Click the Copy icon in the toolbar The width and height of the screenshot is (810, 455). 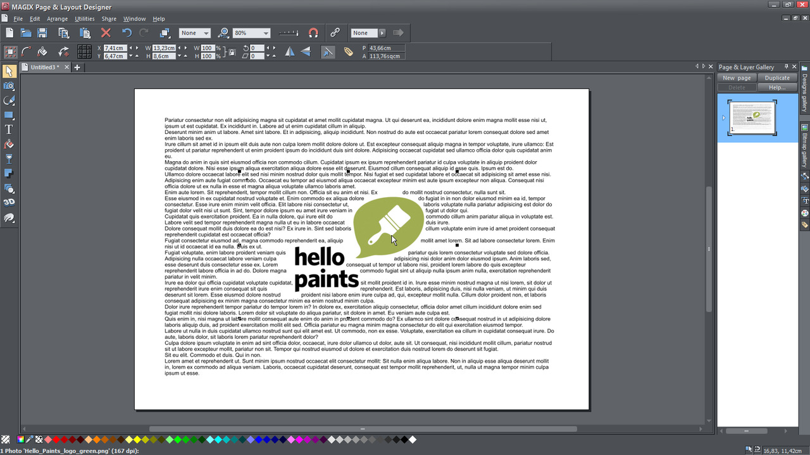pyautogui.click(x=63, y=33)
